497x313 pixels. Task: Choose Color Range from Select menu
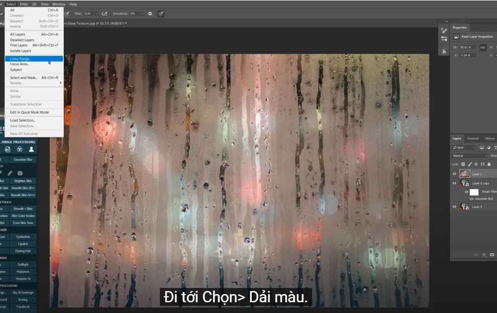34,59
